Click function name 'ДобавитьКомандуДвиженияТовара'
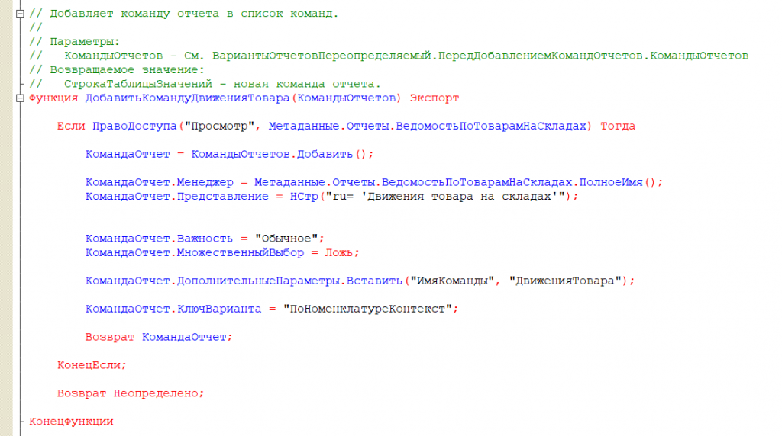 point(188,98)
